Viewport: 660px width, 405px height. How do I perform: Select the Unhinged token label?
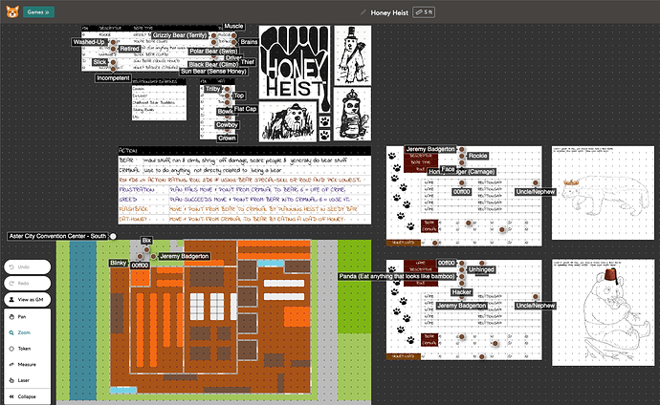(481, 269)
